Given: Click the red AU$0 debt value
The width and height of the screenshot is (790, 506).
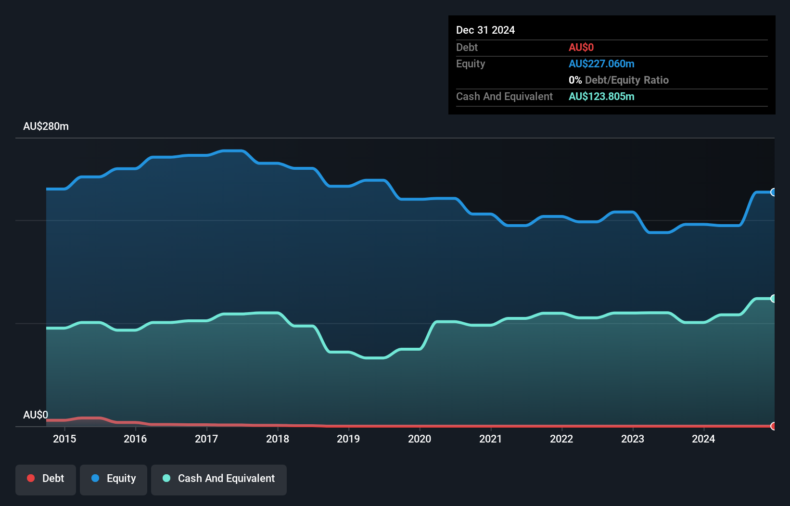Looking at the screenshot, I should [x=581, y=48].
